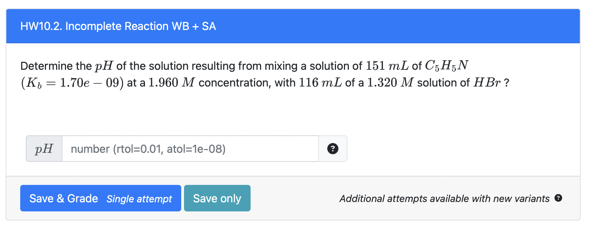
Task: Click the pH label next to the input field
Action: [x=44, y=149]
